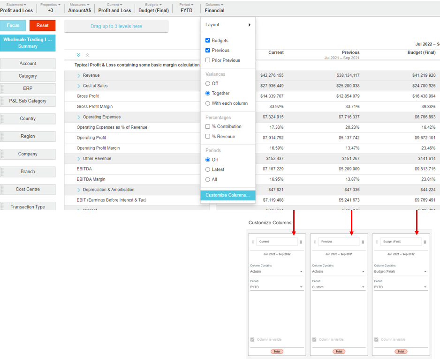Uncheck the Budgets checkbox

208,41
